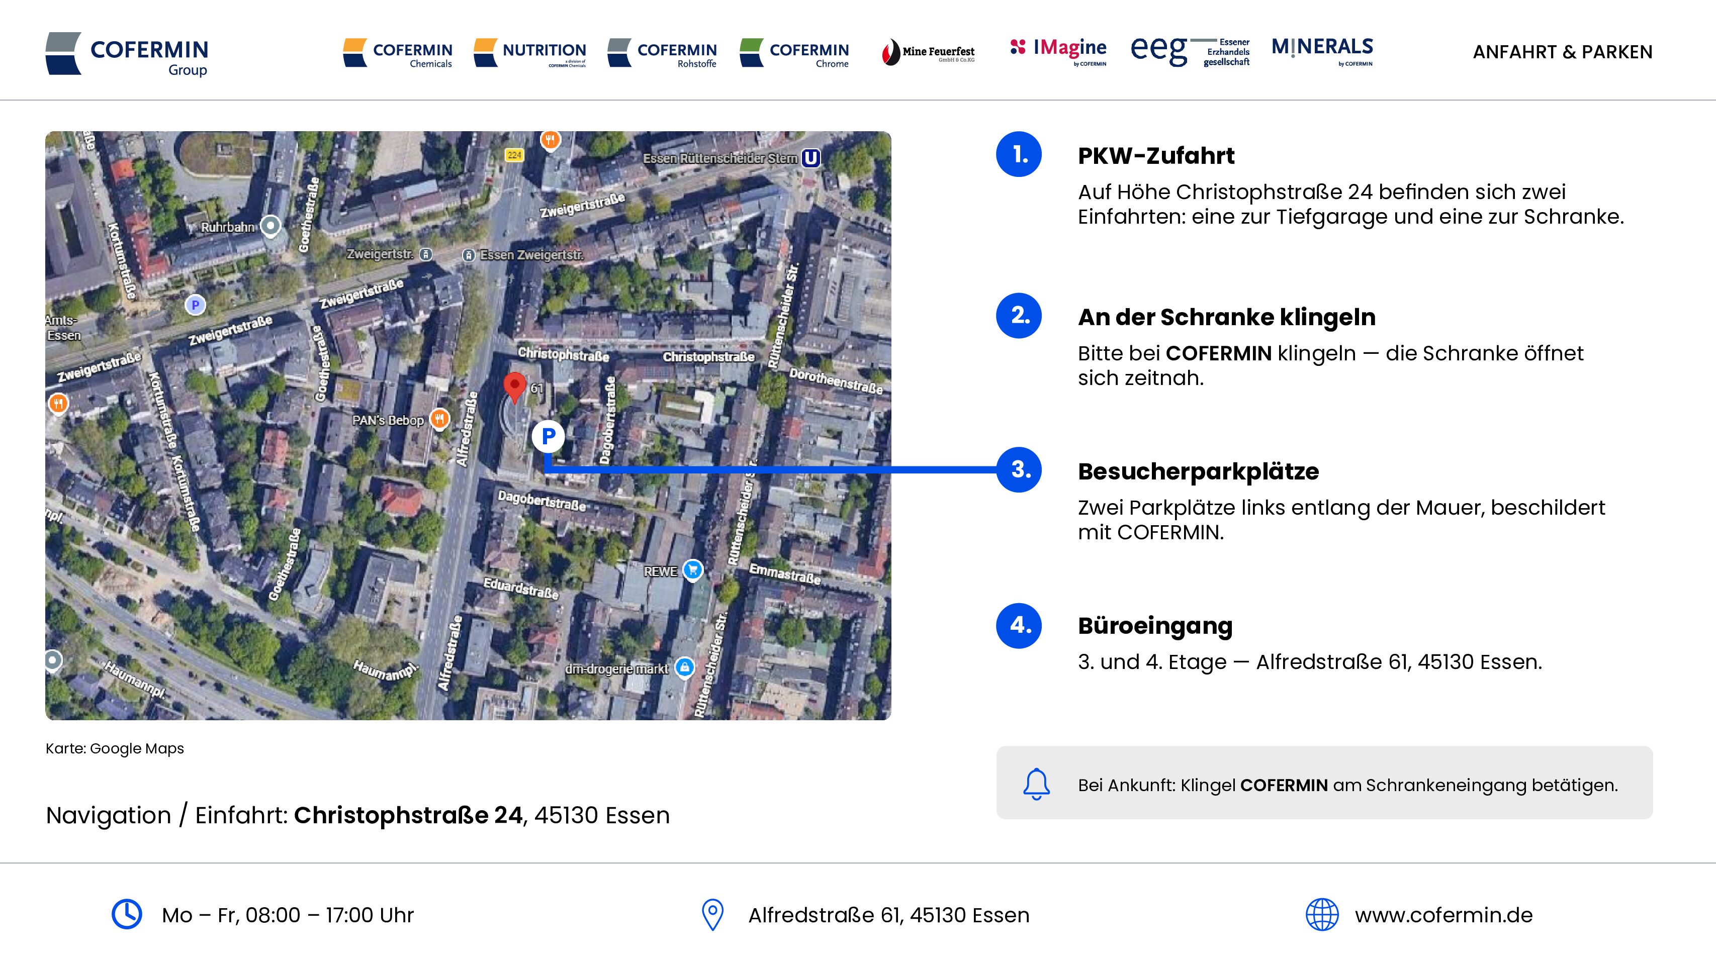The height and width of the screenshot is (965, 1716).
Task: Click the 'Zwei Parkplätze links entlang' description
Action: click(x=1341, y=520)
